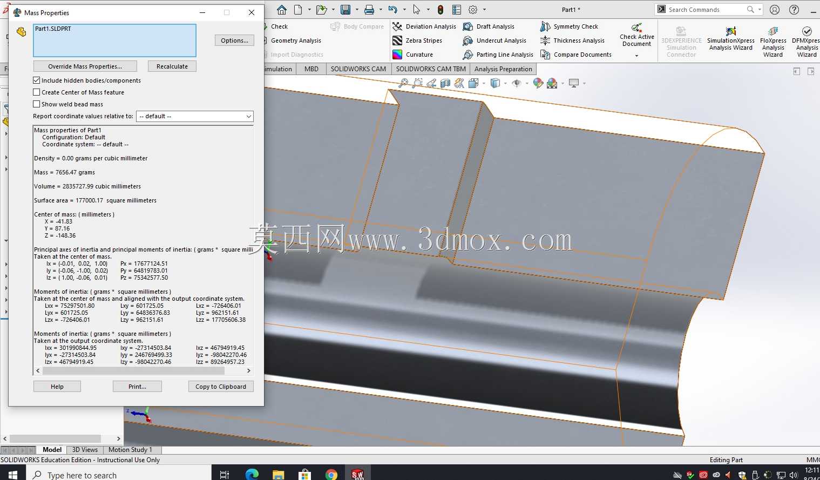Start Parting Line Analysis
Image resolution: width=820 pixels, height=480 pixels.
[498, 55]
